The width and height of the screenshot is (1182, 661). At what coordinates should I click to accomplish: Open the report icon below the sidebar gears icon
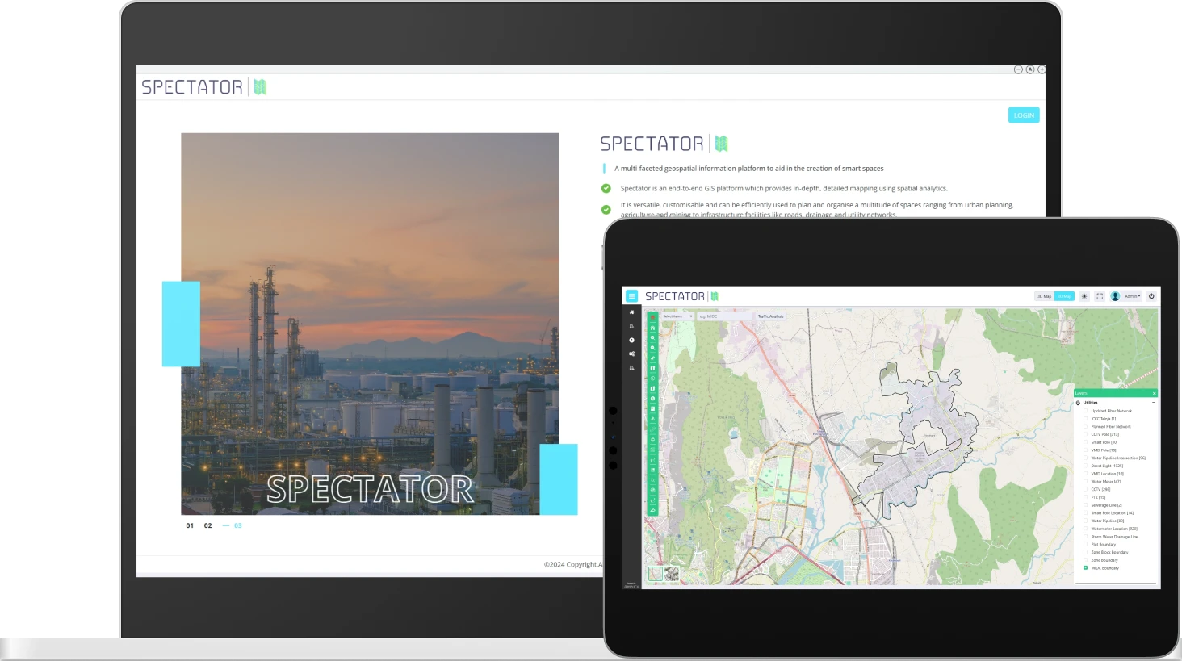631,367
